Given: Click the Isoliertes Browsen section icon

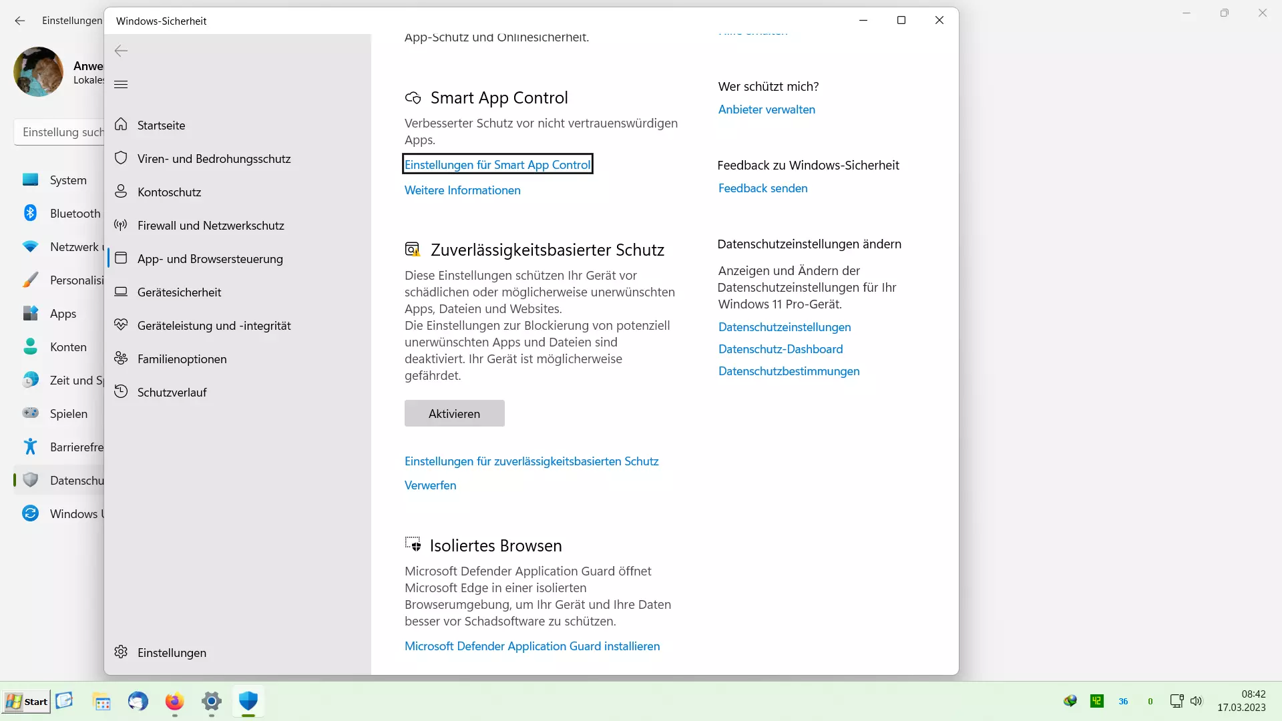Looking at the screenshot, I should point(413,545).
